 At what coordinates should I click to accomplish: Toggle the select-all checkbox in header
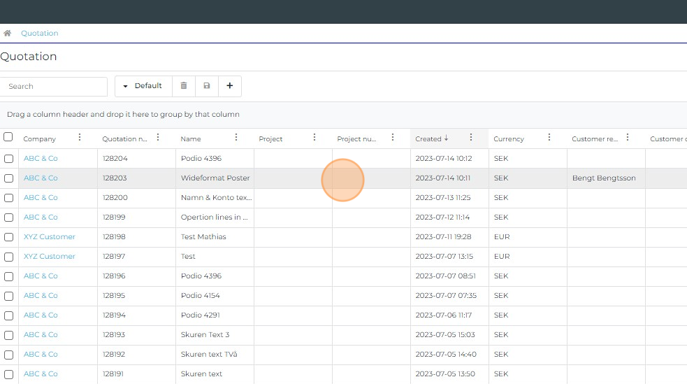click(x=8, y=137)
